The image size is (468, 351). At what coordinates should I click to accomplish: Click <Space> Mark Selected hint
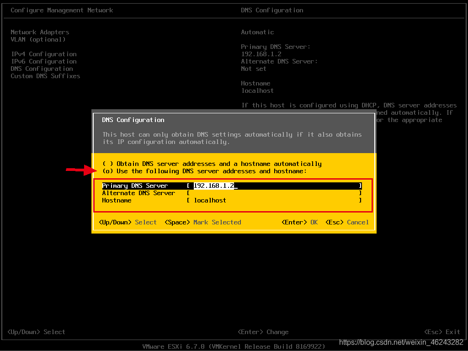tap(202, 222)
